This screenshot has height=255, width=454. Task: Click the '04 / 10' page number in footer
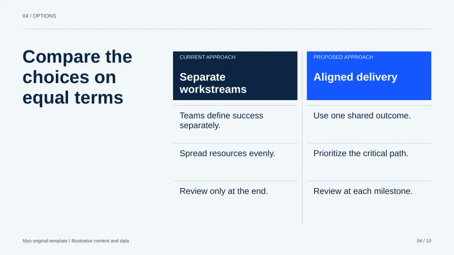[424, 241]
